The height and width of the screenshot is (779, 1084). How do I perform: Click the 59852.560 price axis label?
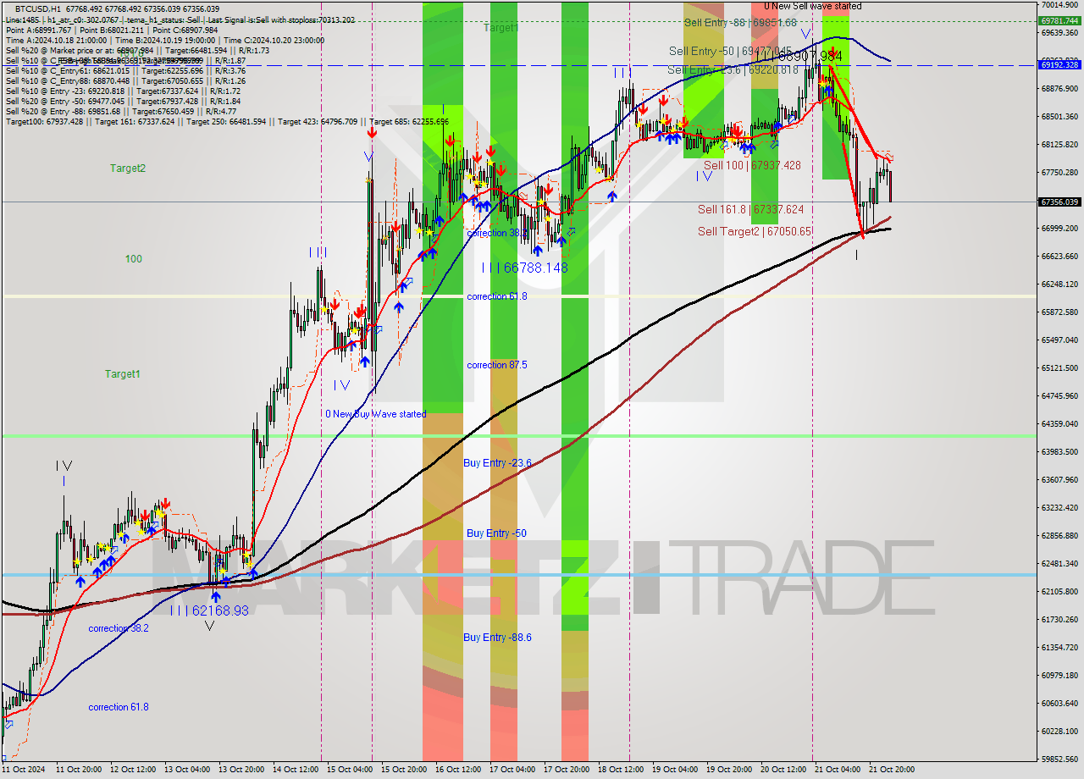coord(1059,759)
